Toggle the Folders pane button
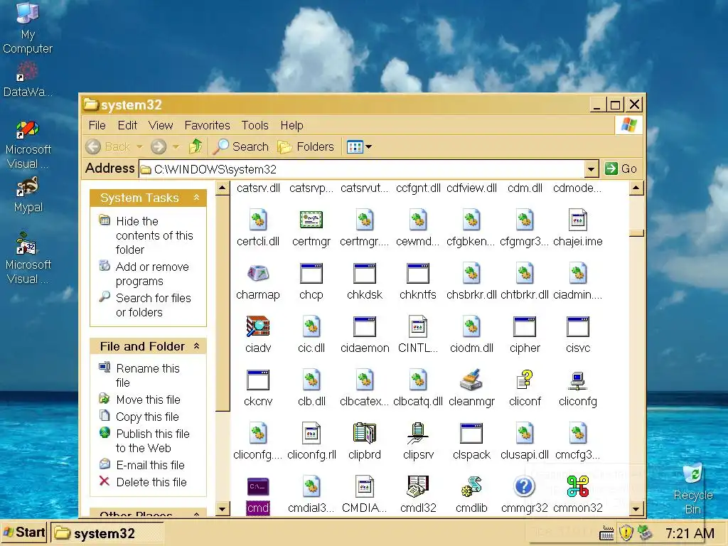This screenshot has width=728, height=546. point(306,146)
